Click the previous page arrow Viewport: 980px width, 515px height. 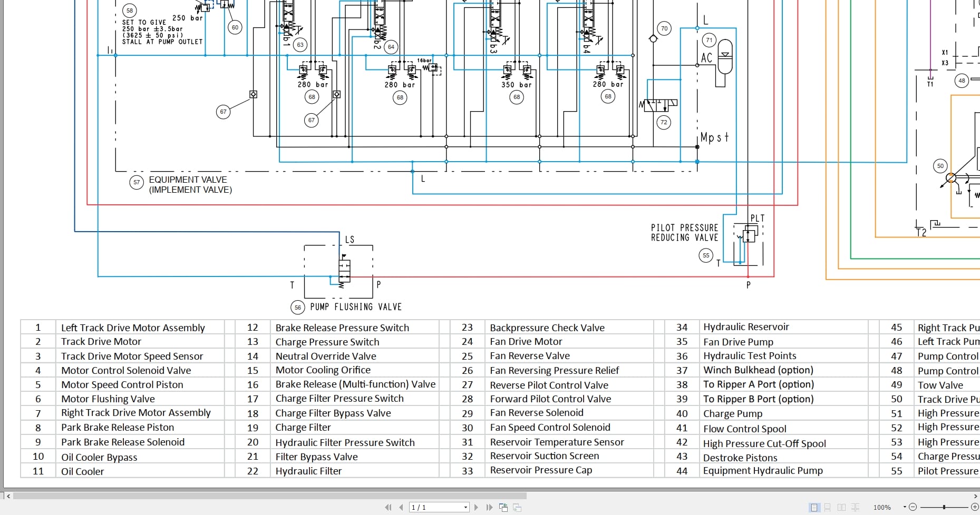click(401, 507)
